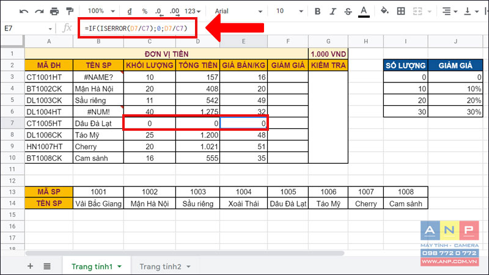
Task: Select row 7 header
Action: click(x=12, y=123)
